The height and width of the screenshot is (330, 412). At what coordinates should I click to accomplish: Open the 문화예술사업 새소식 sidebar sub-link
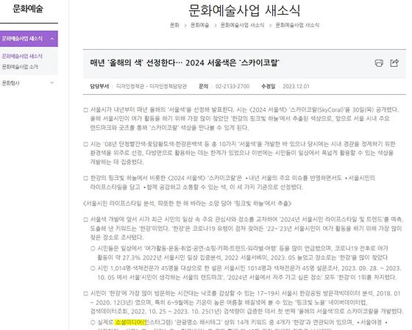point(22,56)
